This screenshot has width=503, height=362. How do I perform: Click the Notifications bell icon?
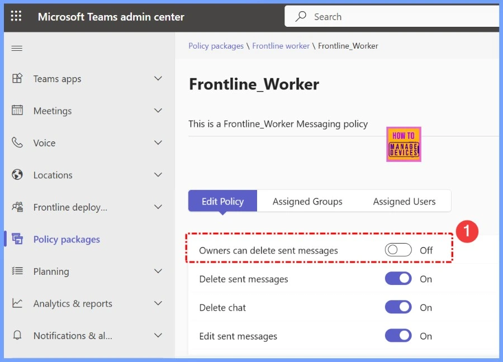click(x=17, y=335)
